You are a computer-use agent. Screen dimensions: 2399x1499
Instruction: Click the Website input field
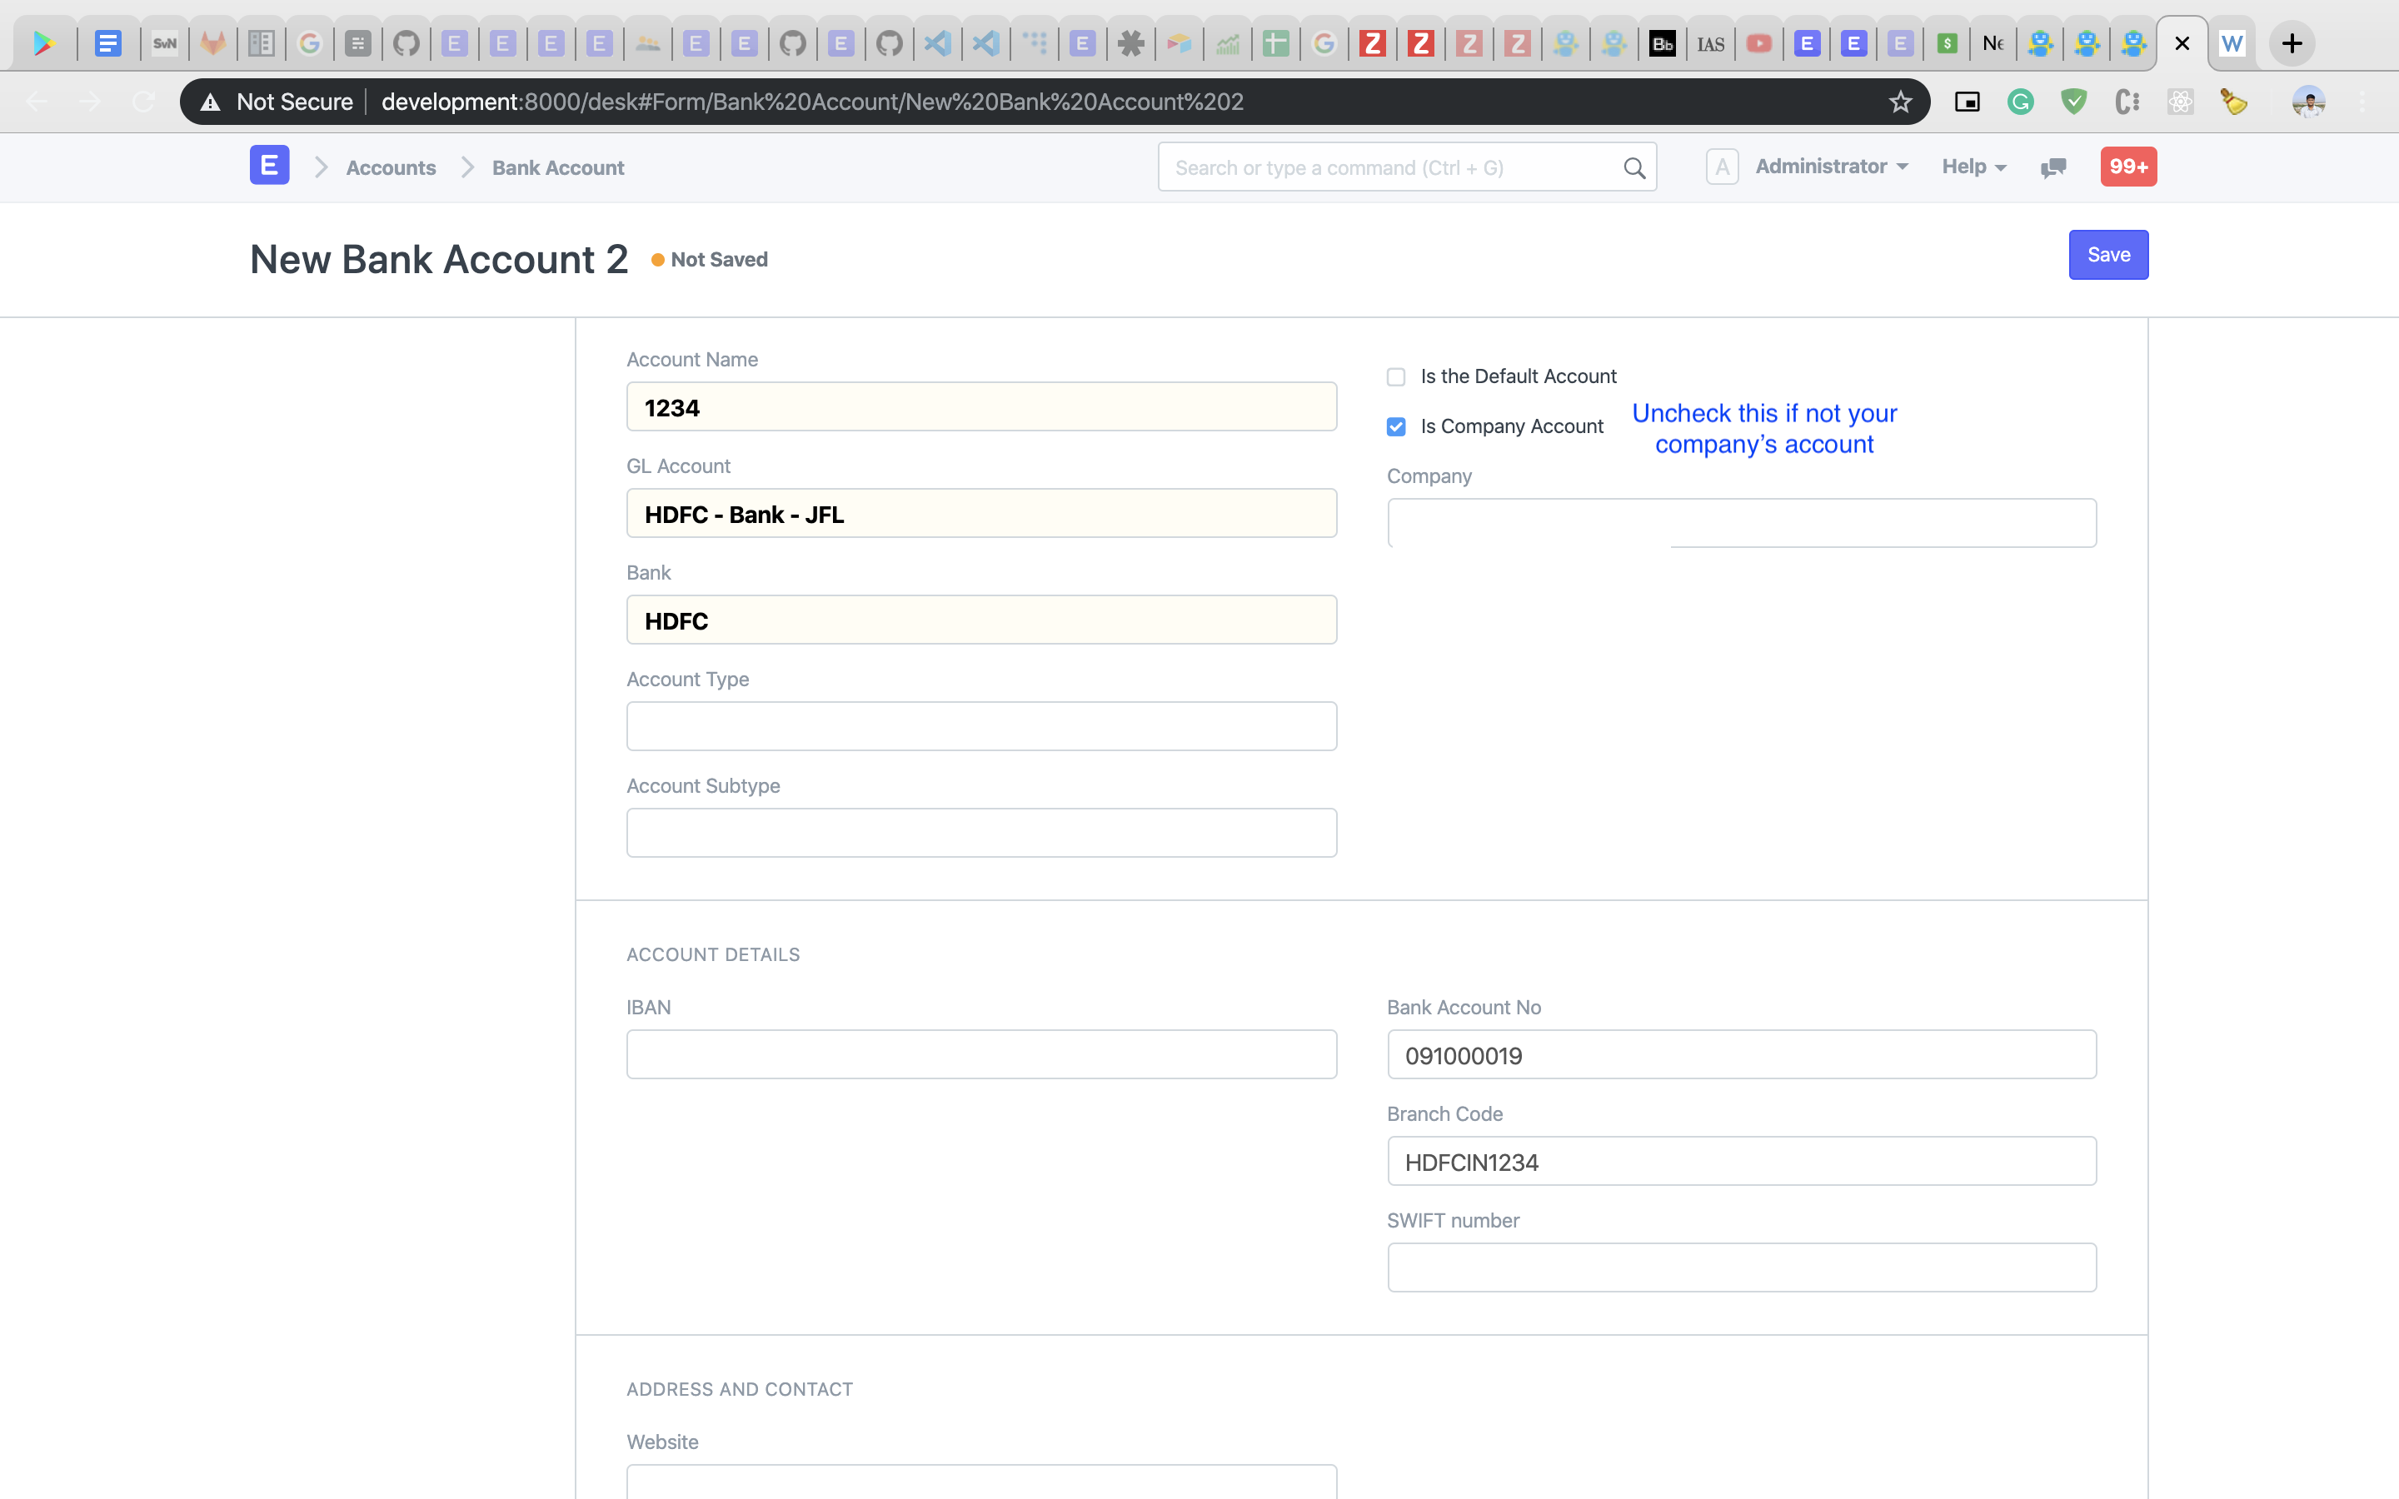point(981,1483)
